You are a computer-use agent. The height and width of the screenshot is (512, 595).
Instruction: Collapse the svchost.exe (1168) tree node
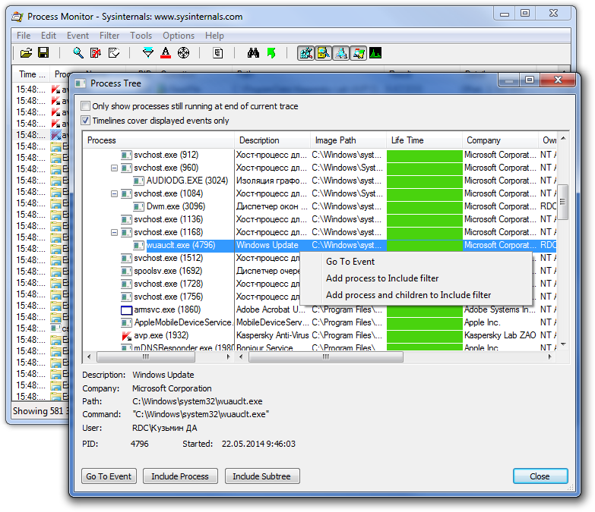114,232
